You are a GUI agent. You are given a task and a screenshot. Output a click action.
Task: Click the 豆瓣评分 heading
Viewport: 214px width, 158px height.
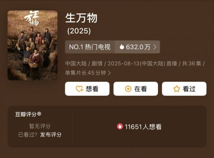click(x=26, y=114)
